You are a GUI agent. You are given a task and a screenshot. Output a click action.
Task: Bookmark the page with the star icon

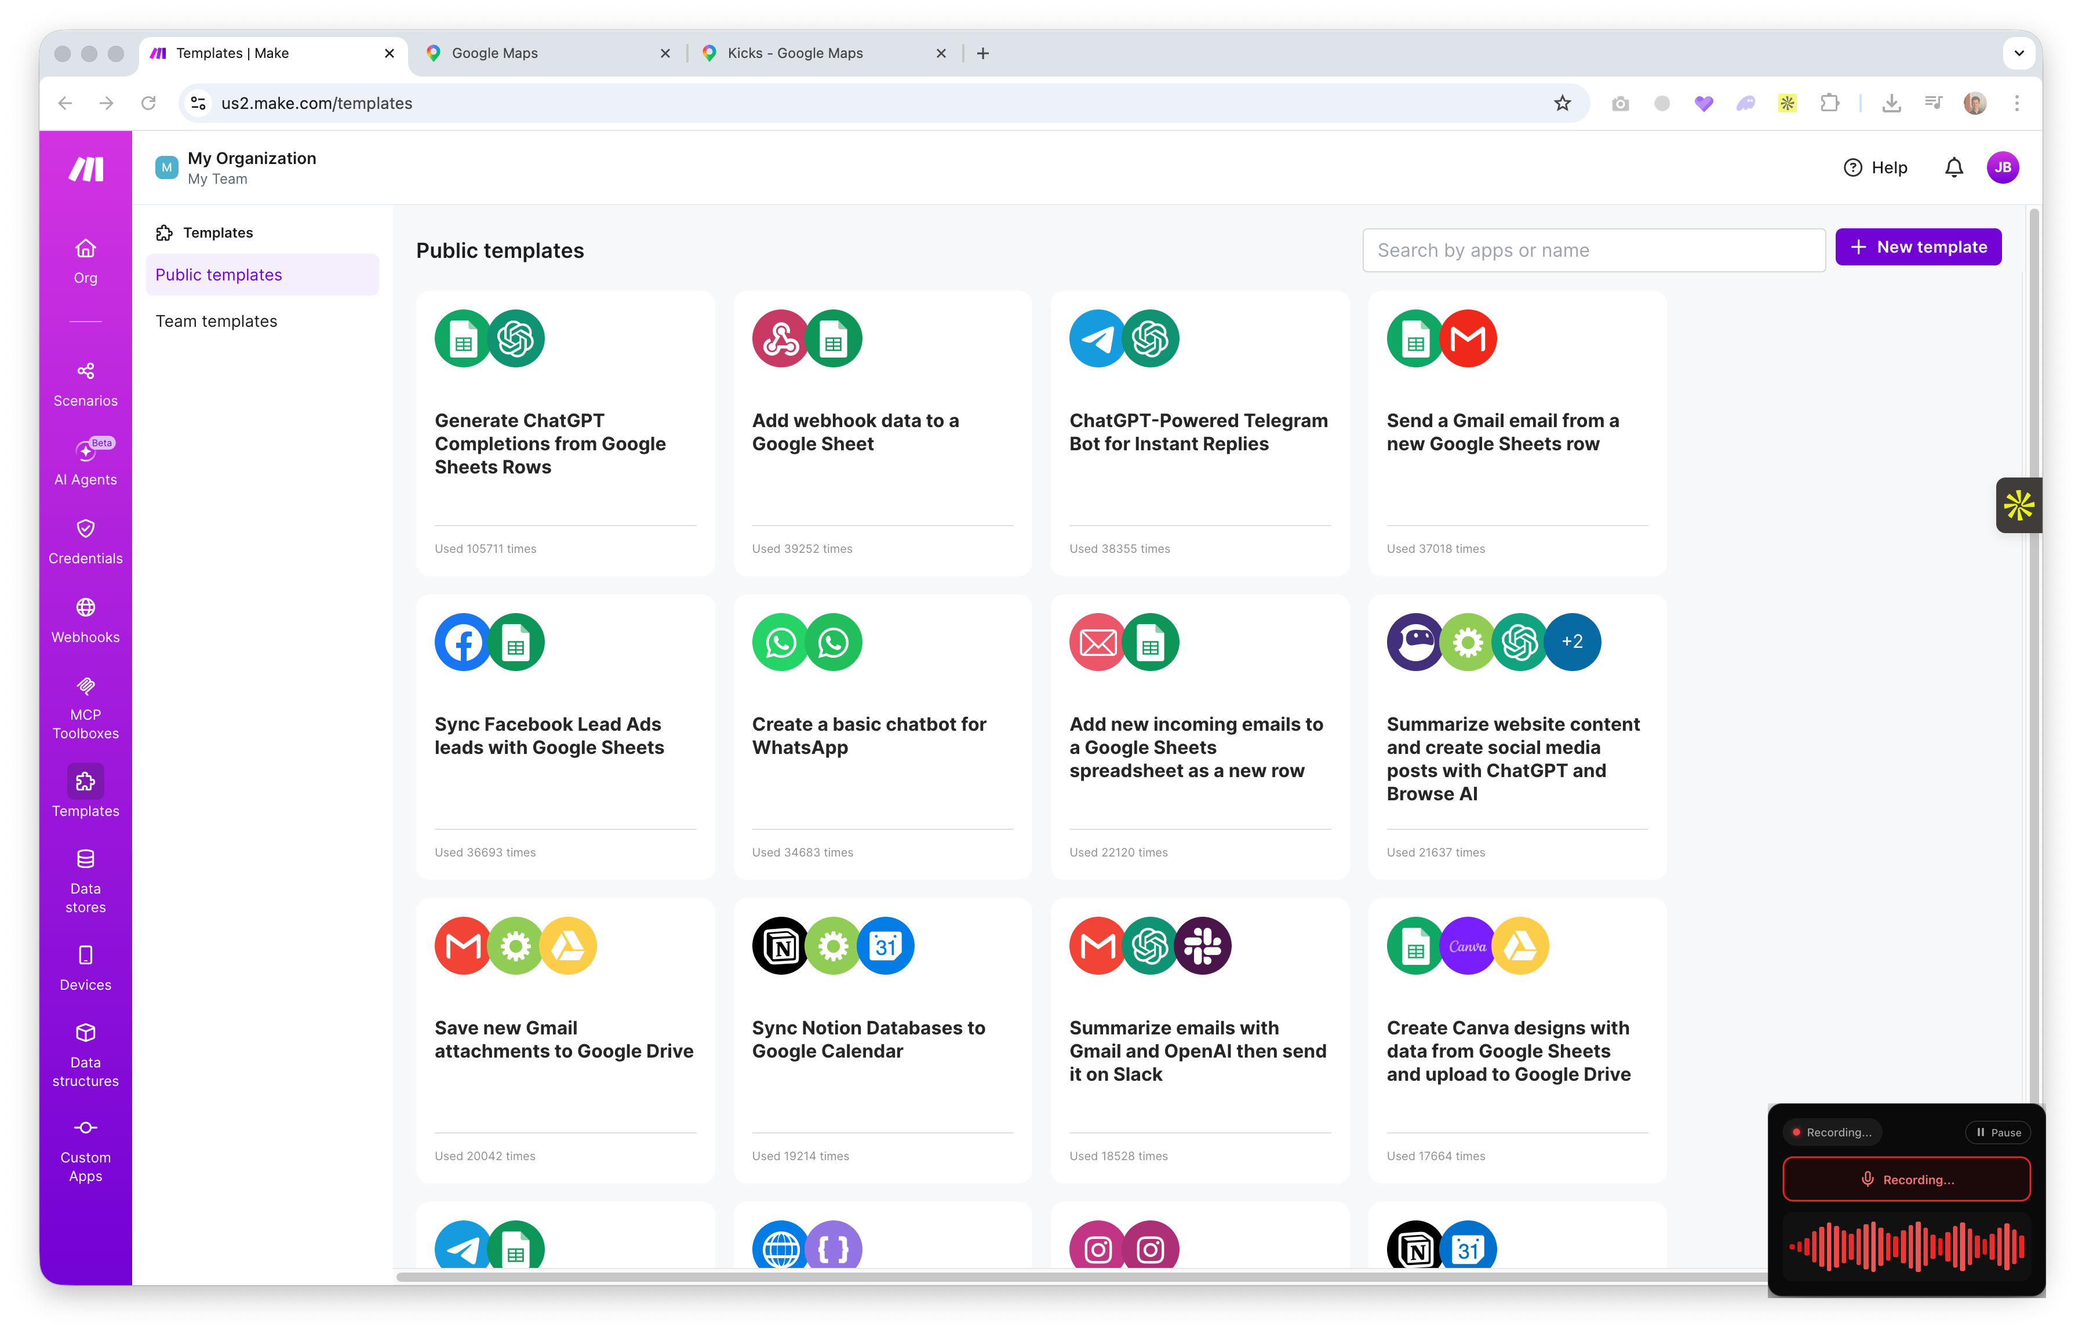tap(1561, 103)
